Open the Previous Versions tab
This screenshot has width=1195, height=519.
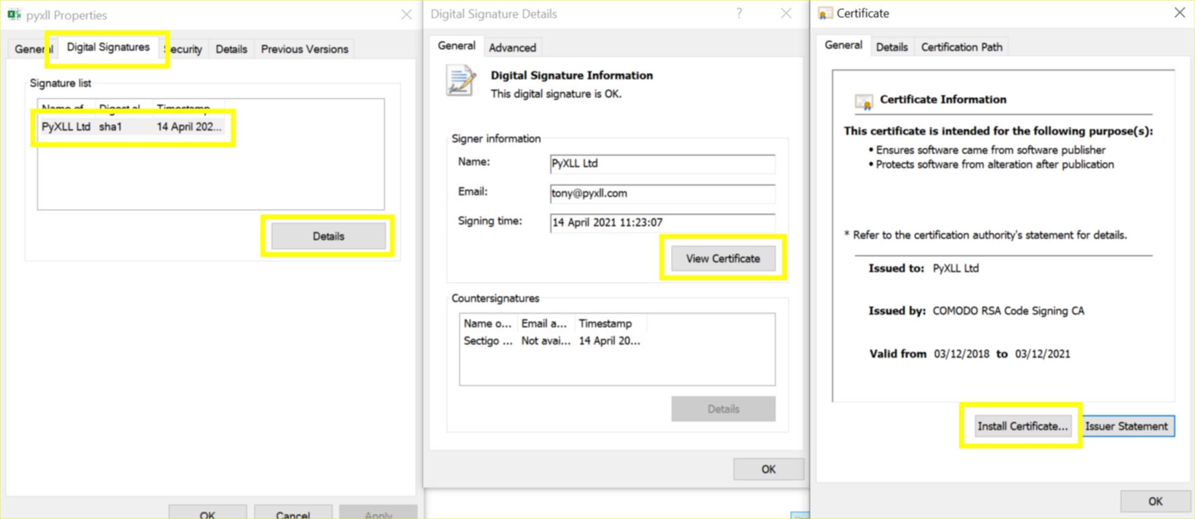click(x=304, y=49)
